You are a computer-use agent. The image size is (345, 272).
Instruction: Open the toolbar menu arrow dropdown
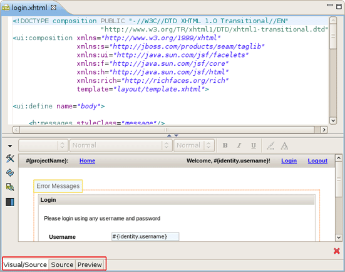click(10, 146)
